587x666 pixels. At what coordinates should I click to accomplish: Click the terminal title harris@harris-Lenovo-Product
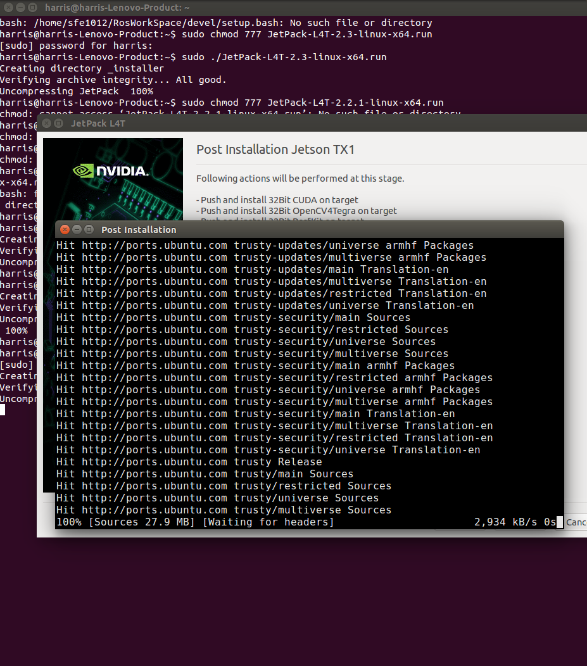117,8
